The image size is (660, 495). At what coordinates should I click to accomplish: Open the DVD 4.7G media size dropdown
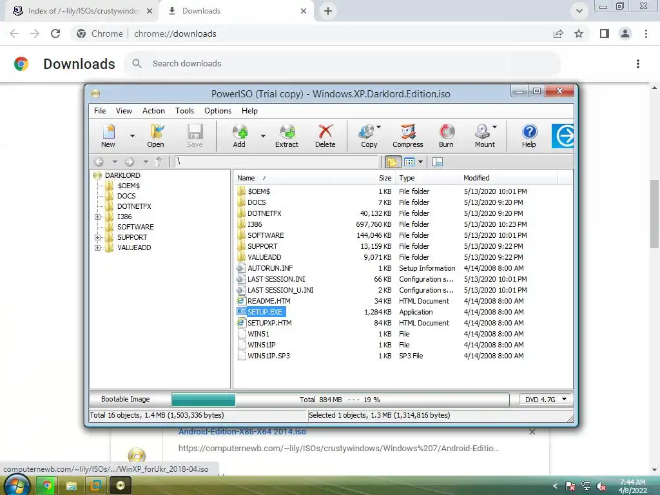point(545,400)
